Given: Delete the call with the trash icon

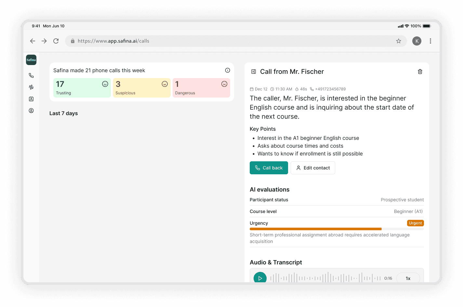Looking at the screenshot, I should (420, 72).
